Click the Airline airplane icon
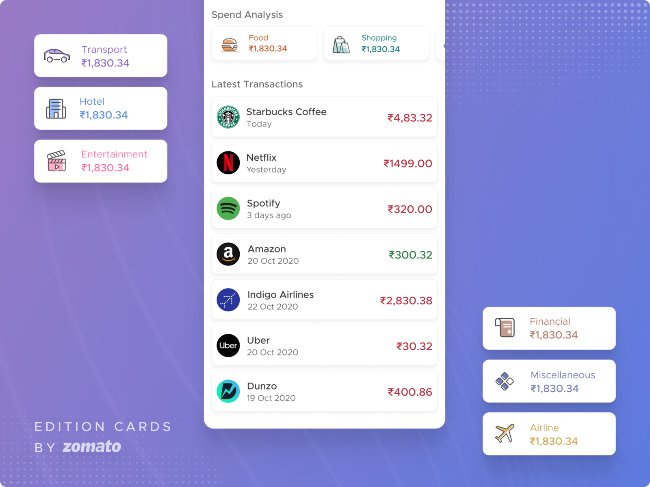 click(x=505, y=434)
